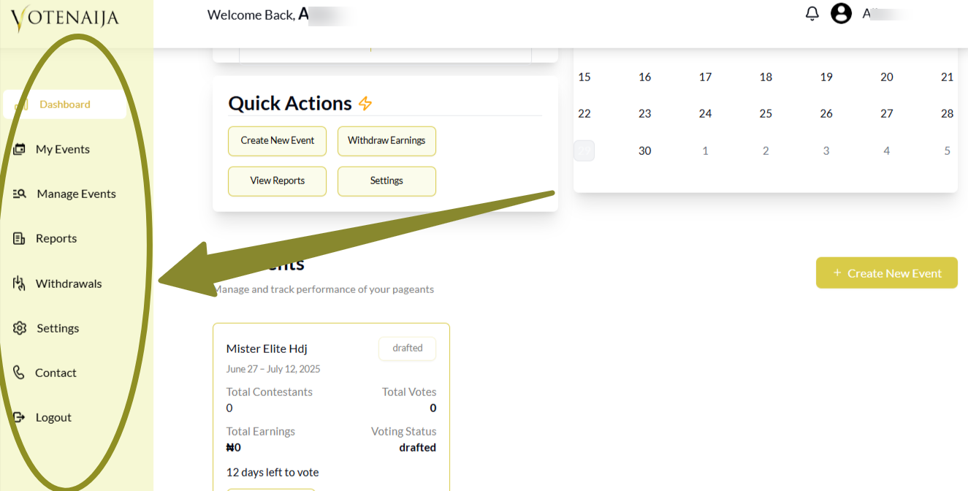
Task: Click the Contact phone icon
Action: tap(20, 373)
